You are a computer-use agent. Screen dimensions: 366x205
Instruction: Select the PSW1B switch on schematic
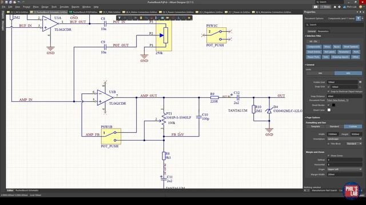point(111,137)
